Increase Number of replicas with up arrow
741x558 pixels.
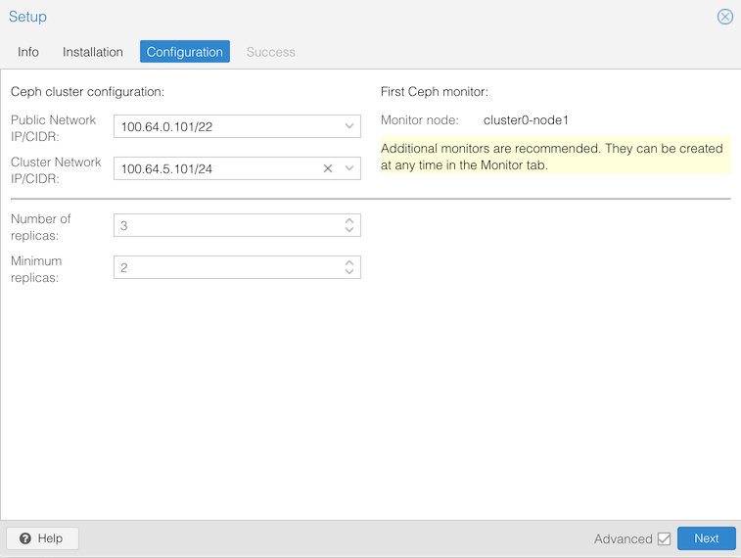click(349, 220)
